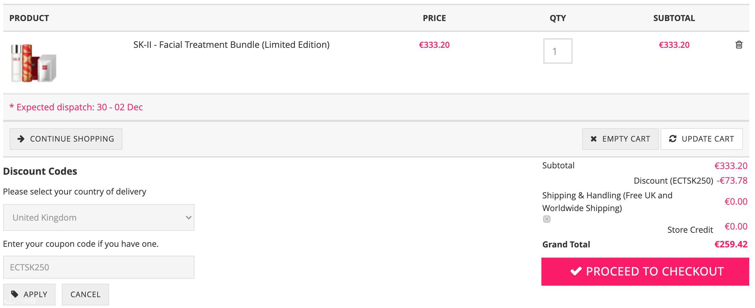Click the tag icon on Apply
Image resolution: width=755 pixels, height=308 pixels.
coord(15,294)
